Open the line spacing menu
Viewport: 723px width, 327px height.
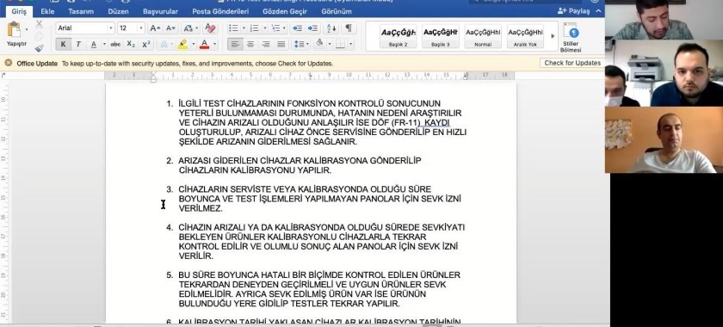point(302,44)
